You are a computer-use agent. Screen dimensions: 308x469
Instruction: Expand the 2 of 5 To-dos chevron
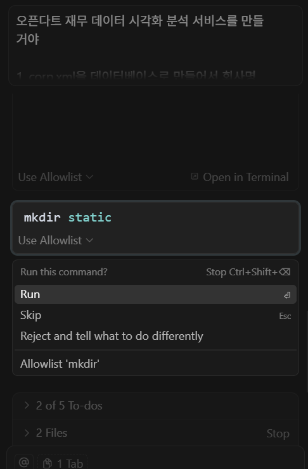click(x=27, y=405)
